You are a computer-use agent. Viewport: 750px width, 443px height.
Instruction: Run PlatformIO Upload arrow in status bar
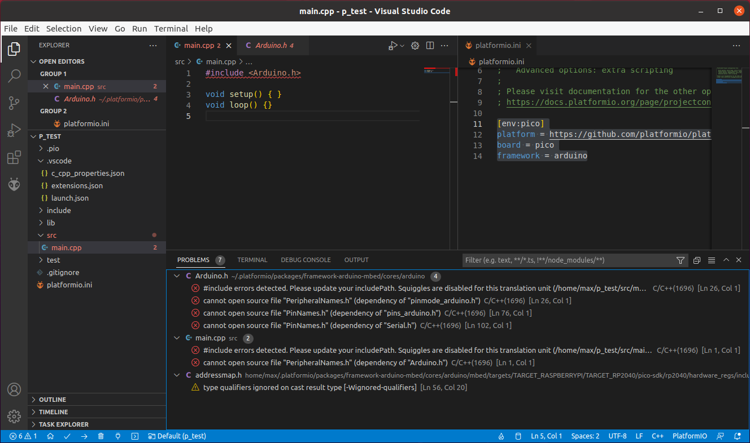pos(84,436)
